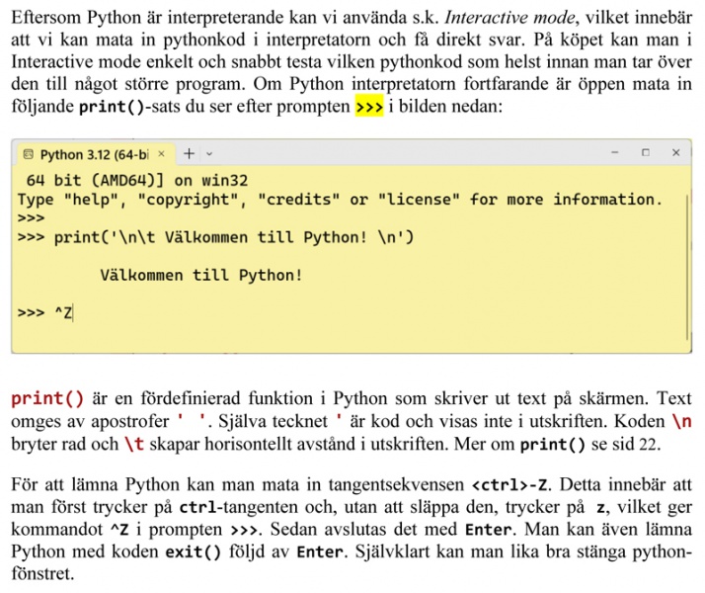Minimize the terminal window
Image resolution: width=705 pixels, height=593 pixels.
click(614, 154)
